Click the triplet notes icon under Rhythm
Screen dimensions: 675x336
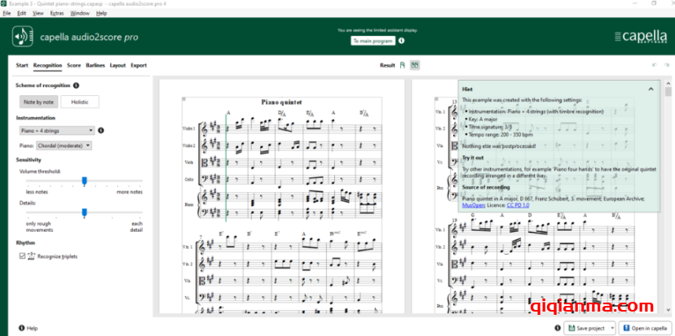click(32, 256)
